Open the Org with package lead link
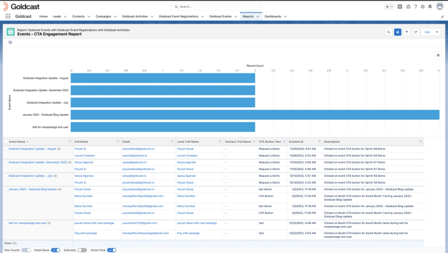The width and height of the screenshot is (448, 253). tap(188, 233)
